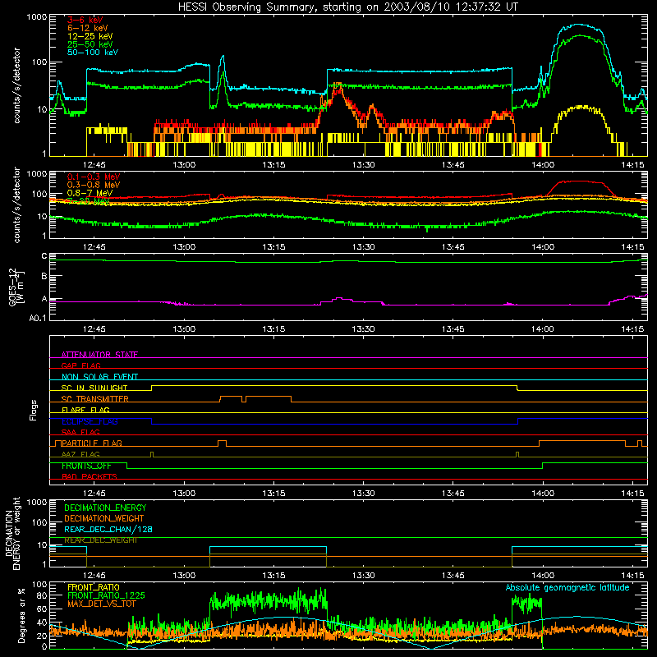The height and width of the screenshot is (657, 657).
Task: Click the PARTICLE_FLAG label
Action: click(92, 443)
